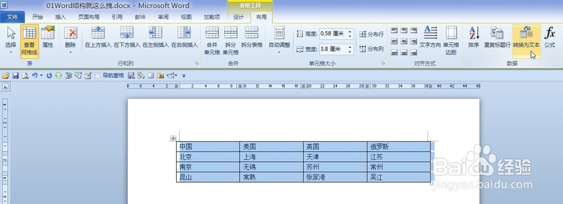Screen dimensions: 563x204
Task: Increase row height with the 高度 up arrow
Action: tap(350, 31)
